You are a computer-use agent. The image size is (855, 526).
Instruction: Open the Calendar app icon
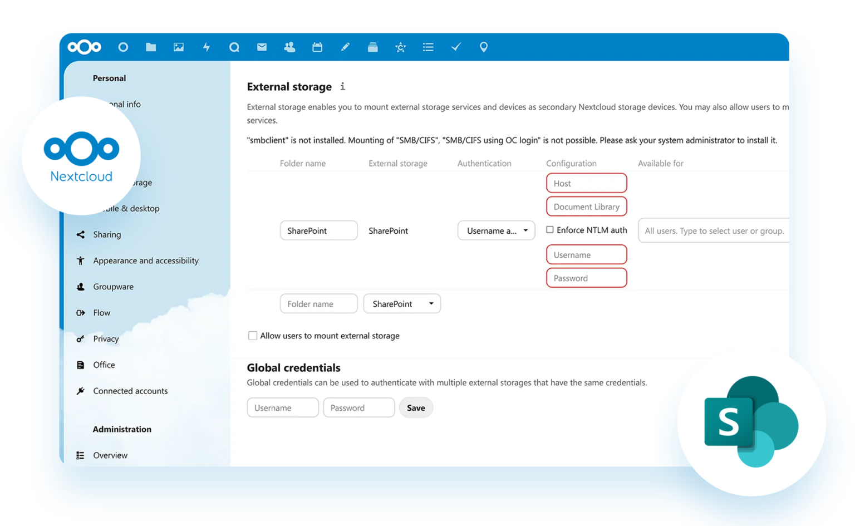tap(317, 47)
